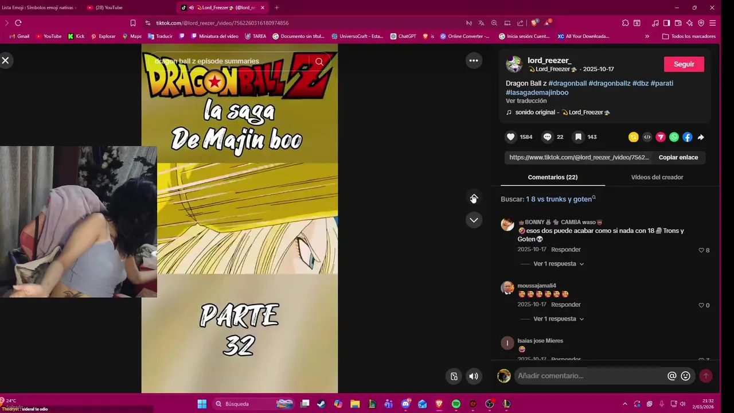
Task: Open the Leo AI sparkle icon
Action: pos(689,23)
